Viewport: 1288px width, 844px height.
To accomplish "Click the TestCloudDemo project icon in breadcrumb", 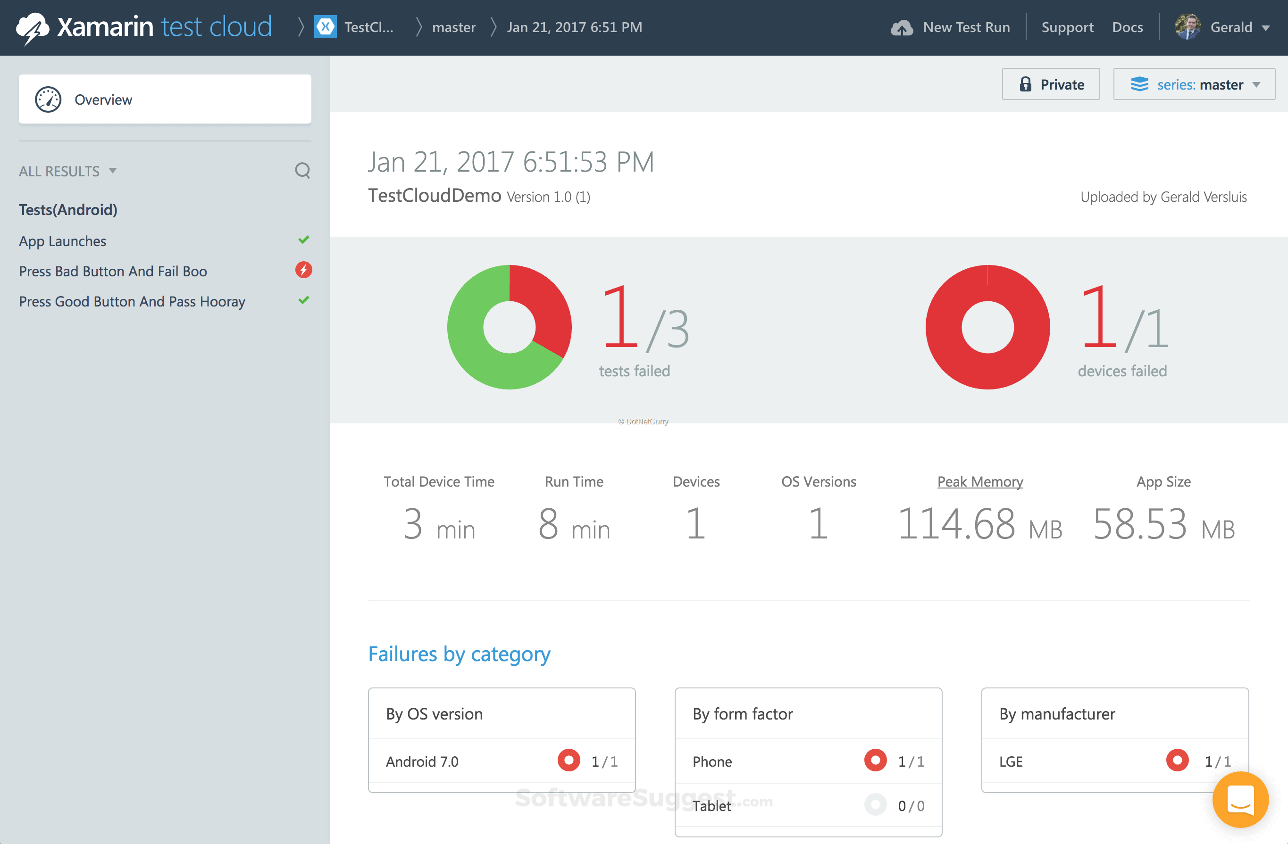I will click(325, 26).
